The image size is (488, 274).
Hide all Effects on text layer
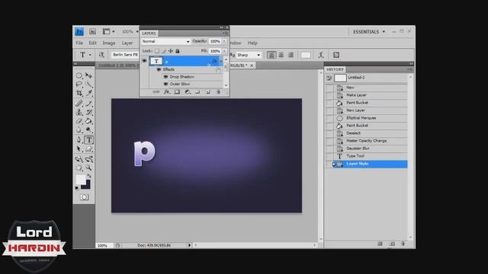159,69
